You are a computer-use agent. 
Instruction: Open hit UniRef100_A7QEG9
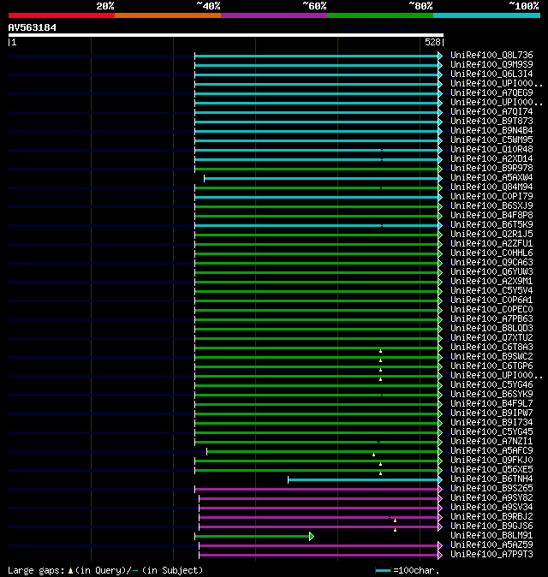pyautogui.click(x=491, y=93)
